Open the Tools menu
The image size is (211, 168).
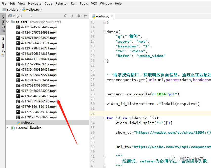click(83, 4)
